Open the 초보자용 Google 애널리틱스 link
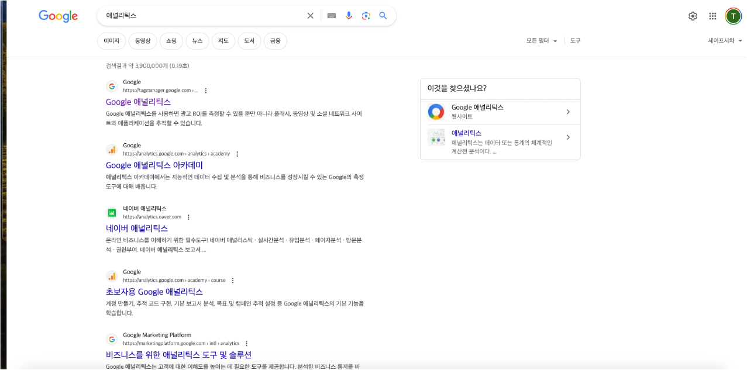This screenshot has height=370, width=747. click(x=154, y=292)
